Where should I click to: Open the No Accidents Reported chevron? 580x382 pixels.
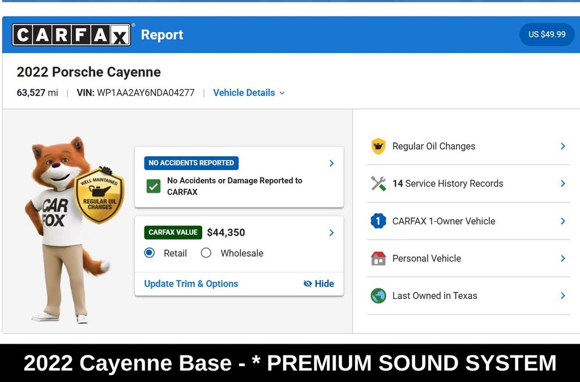331,163
